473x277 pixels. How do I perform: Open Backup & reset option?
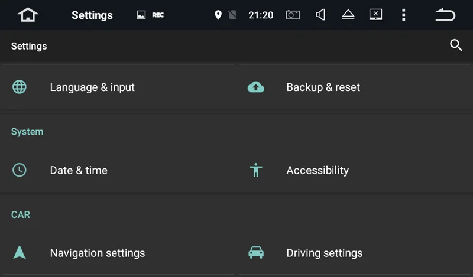pyautogui.click(x=323, y=87)
